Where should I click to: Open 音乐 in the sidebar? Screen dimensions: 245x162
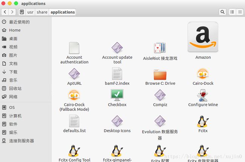26,80
